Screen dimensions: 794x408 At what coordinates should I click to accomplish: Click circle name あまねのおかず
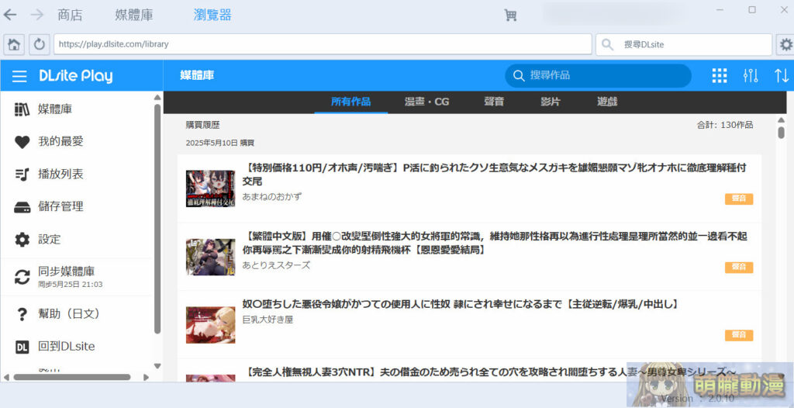pyautogui.click(x=271, y=196)
